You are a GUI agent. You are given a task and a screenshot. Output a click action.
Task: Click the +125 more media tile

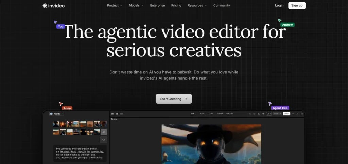[x=104, y=132]
